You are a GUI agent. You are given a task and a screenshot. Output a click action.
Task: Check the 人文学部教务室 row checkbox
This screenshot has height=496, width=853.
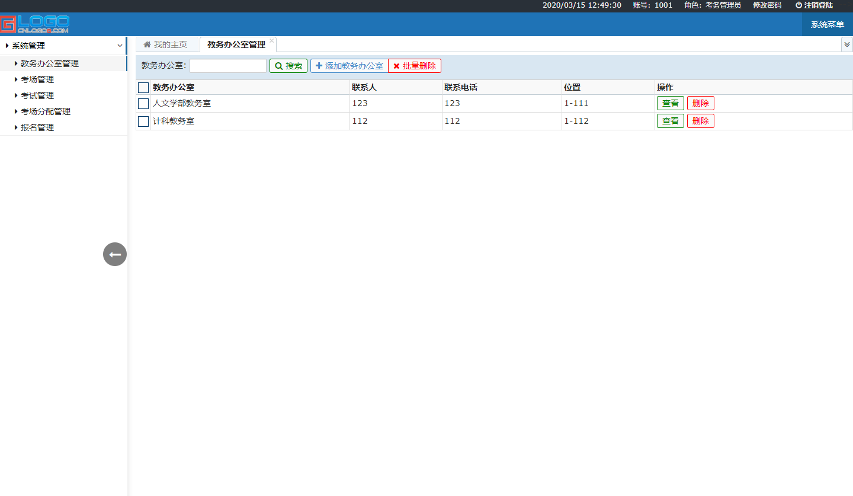pos(143,104)
